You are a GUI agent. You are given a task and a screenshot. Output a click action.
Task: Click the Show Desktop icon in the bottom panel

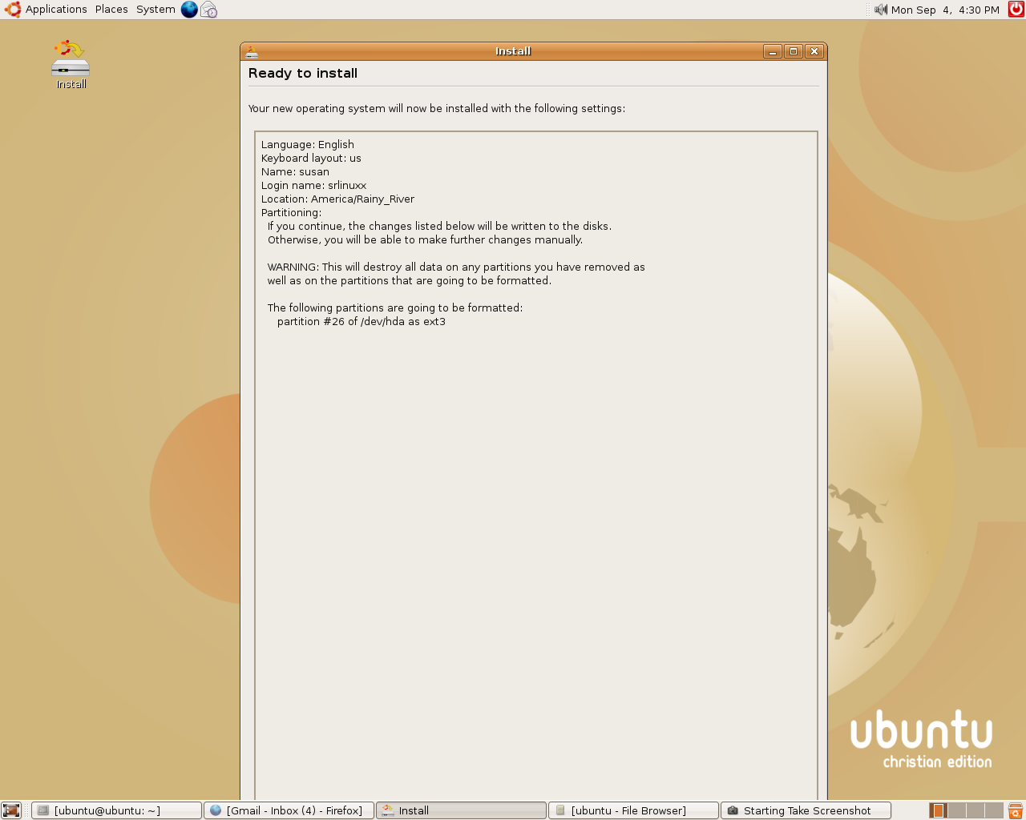point(11,810)
